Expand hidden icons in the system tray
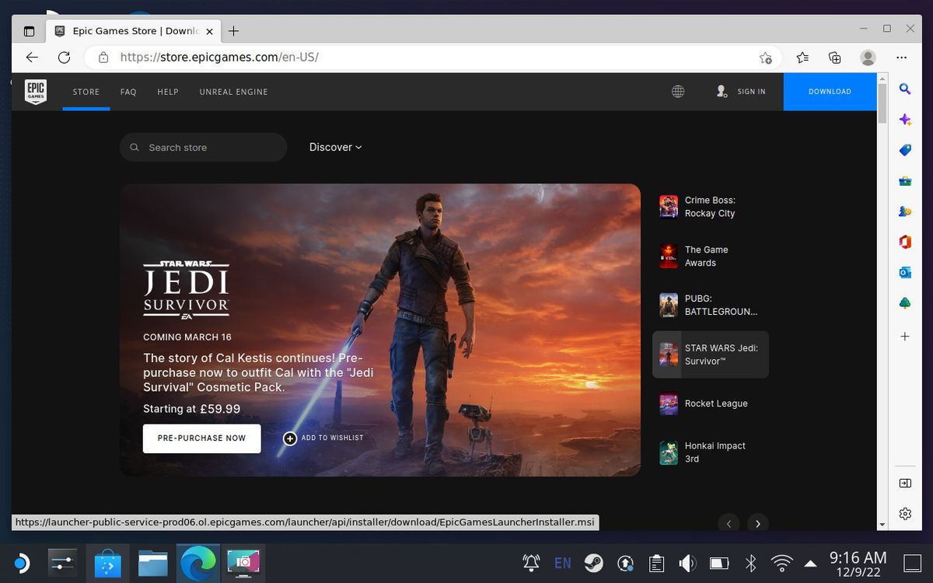The height and width of the screenshot is (583, 933). coord(810,562)
